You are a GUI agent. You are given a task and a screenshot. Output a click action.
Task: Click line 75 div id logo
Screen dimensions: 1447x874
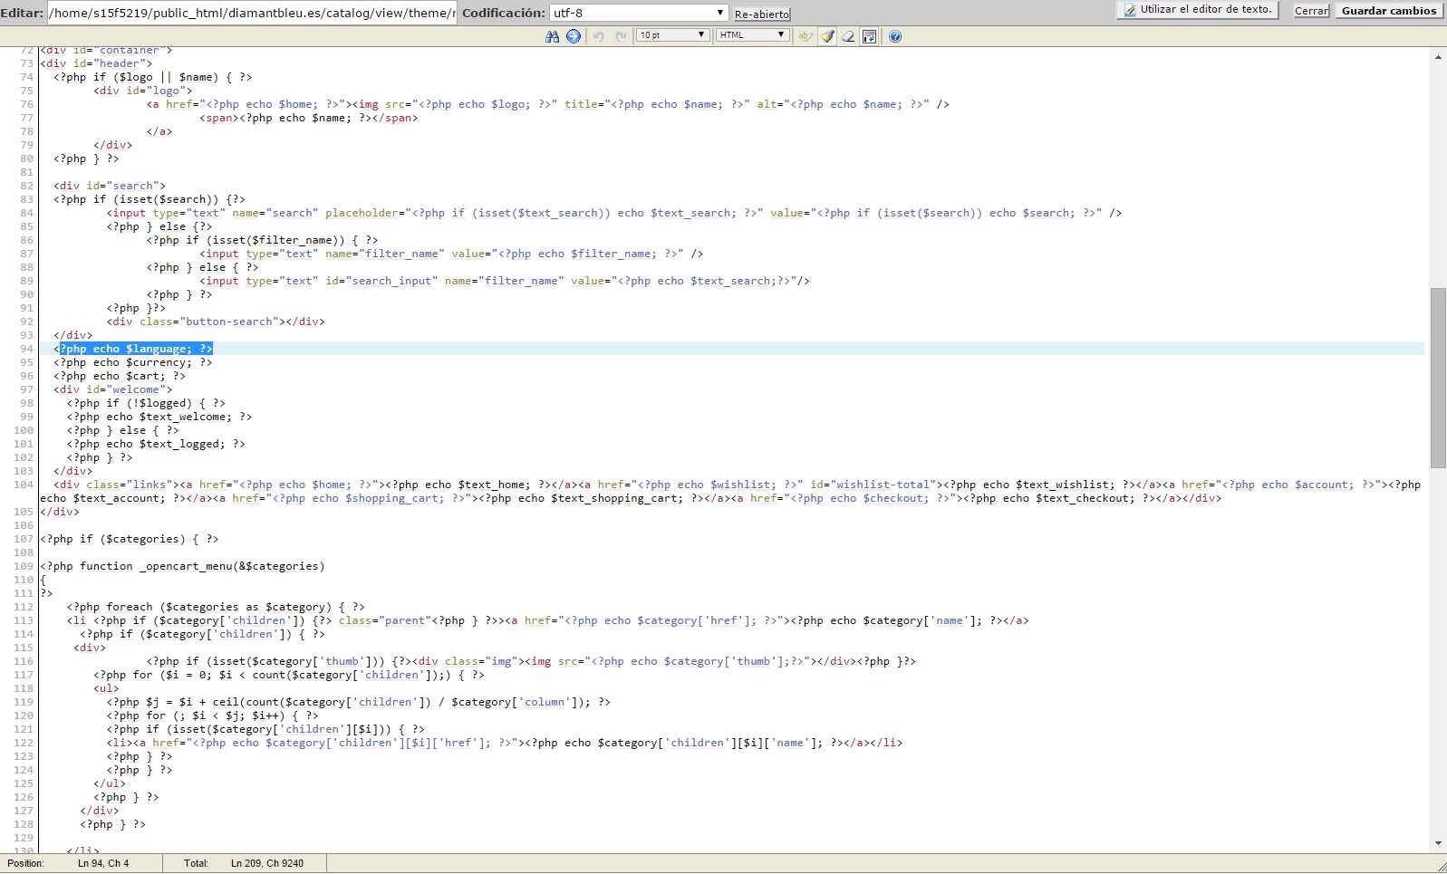click(143, 91)
